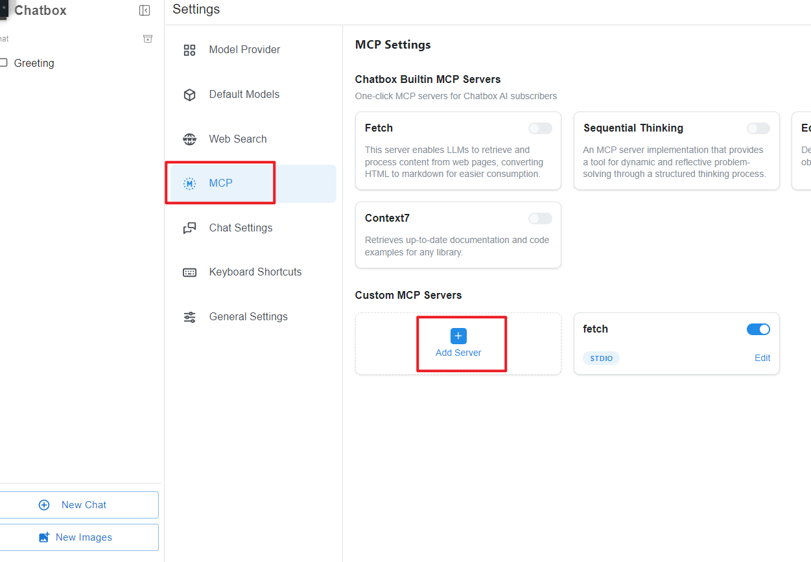
Task: Click One-click MCP servers subtitle text
Action: (x=456, y=96)
